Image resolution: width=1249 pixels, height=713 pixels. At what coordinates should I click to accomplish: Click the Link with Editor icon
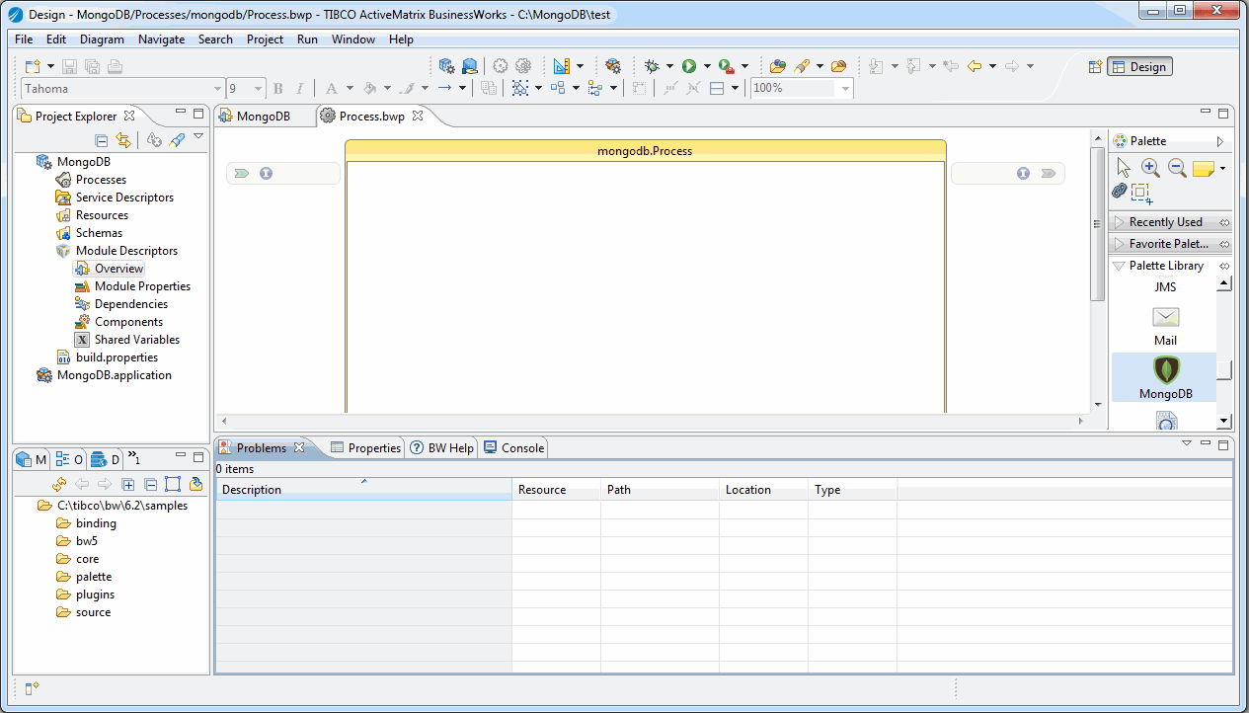click(x=123, y=140)
